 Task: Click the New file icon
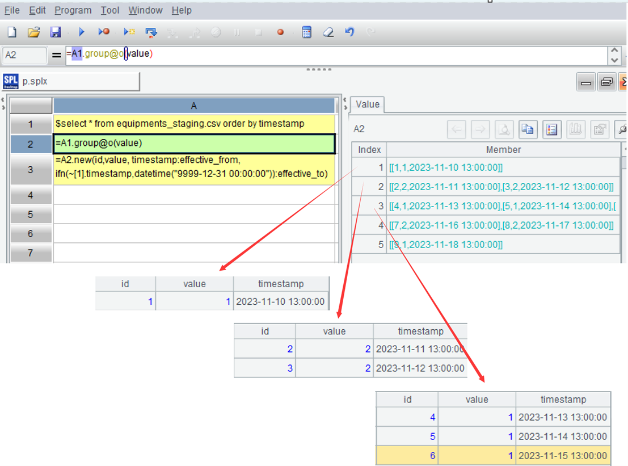pyautogui.click(x=12, y=32)
